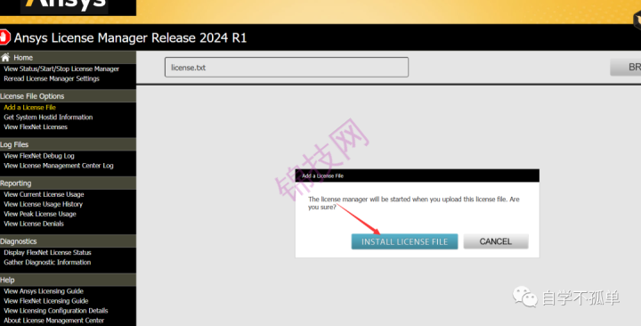Select Display FlexNet License Status
This screenshot has width=641, height=326.
[x=47, y=252]
